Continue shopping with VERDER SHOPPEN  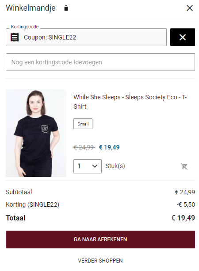tap(100, 261)
